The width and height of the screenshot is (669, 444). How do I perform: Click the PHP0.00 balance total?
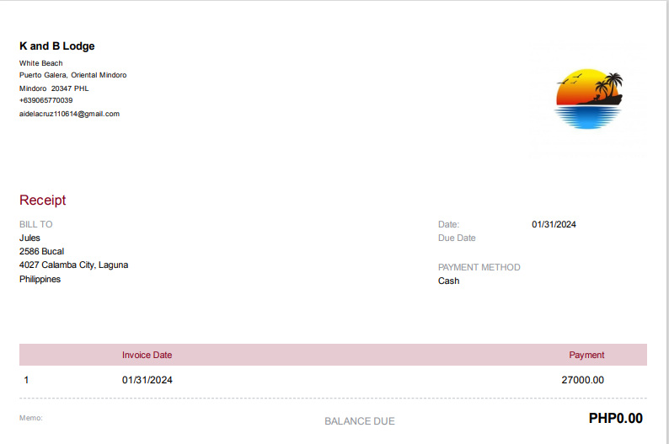click(615, 418)
